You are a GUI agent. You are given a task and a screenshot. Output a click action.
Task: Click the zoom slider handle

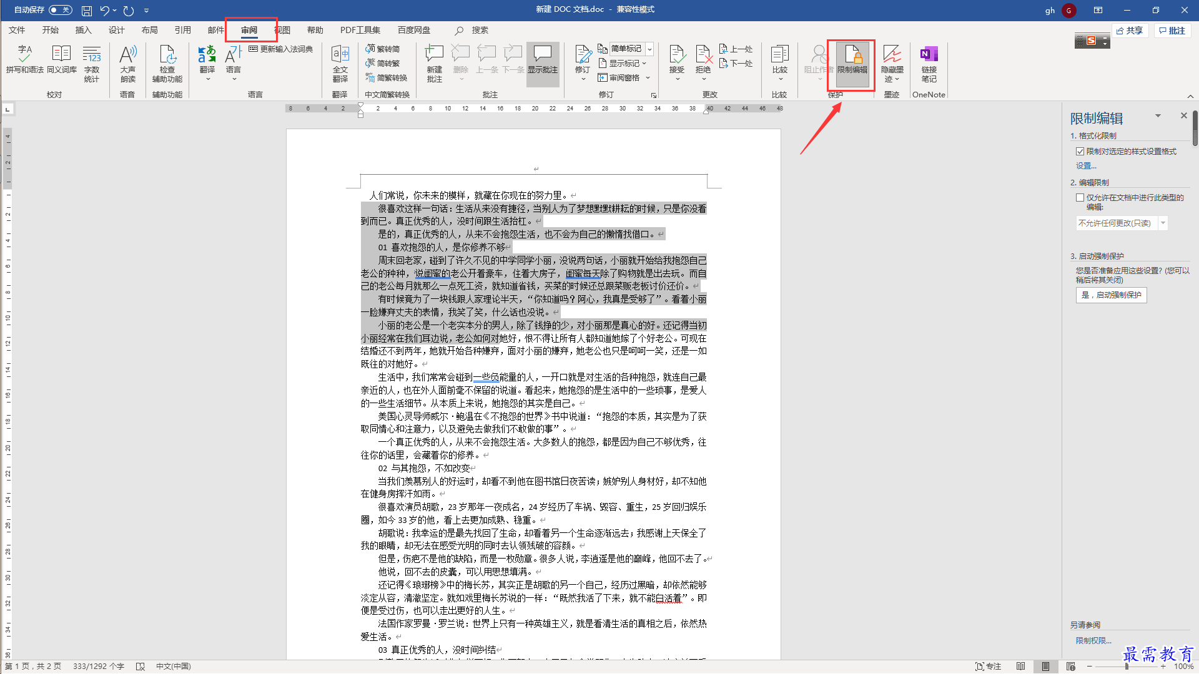click(1127, 667)
